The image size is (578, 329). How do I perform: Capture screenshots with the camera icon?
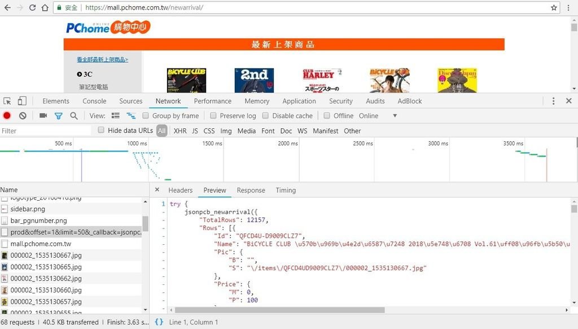point(43,115)
